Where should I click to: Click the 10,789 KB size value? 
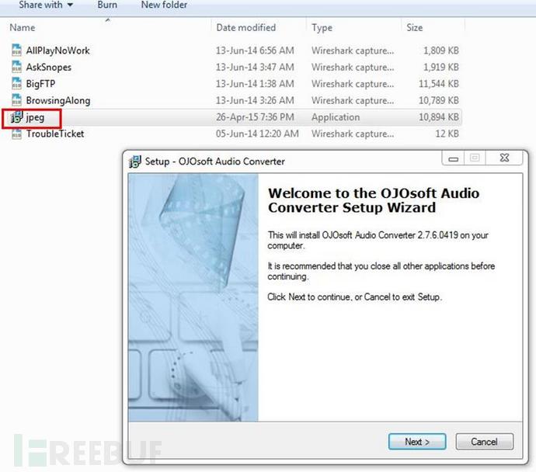[439, 100]
